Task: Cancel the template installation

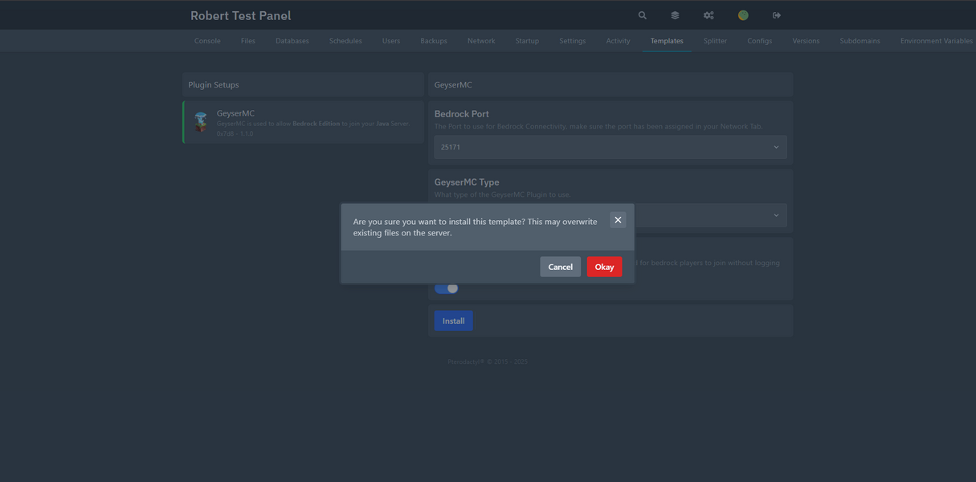Action: (560, 266)
